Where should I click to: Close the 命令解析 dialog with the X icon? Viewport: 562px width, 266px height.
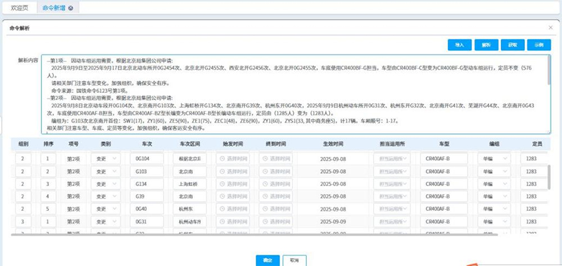click(x=550, y=27)
